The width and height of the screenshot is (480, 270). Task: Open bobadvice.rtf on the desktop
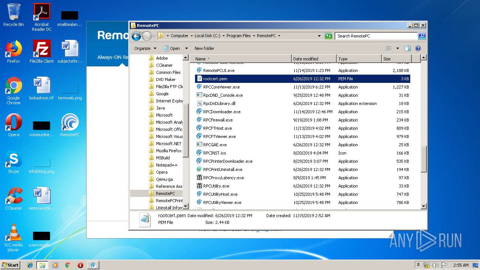pyautogui.click(x=42, y=88)
